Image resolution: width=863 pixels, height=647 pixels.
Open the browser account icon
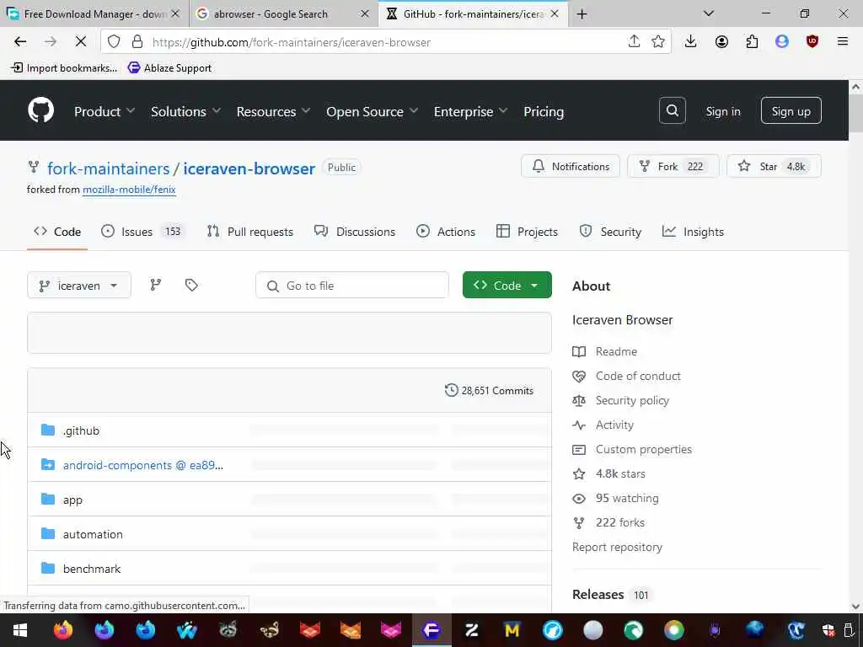721,42
